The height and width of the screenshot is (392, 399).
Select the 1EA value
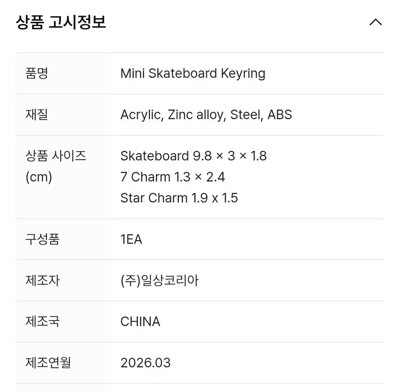pyautogui.click(x=131, y=239)
